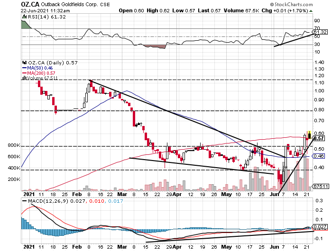Click the Chg +0.01 (+1.79%) value
Screen dimensions: 332x251
coord(285,10)
